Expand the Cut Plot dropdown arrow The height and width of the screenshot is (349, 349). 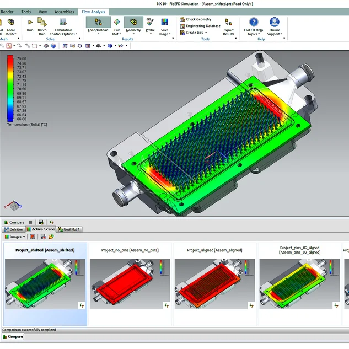(x=120, y=34)
